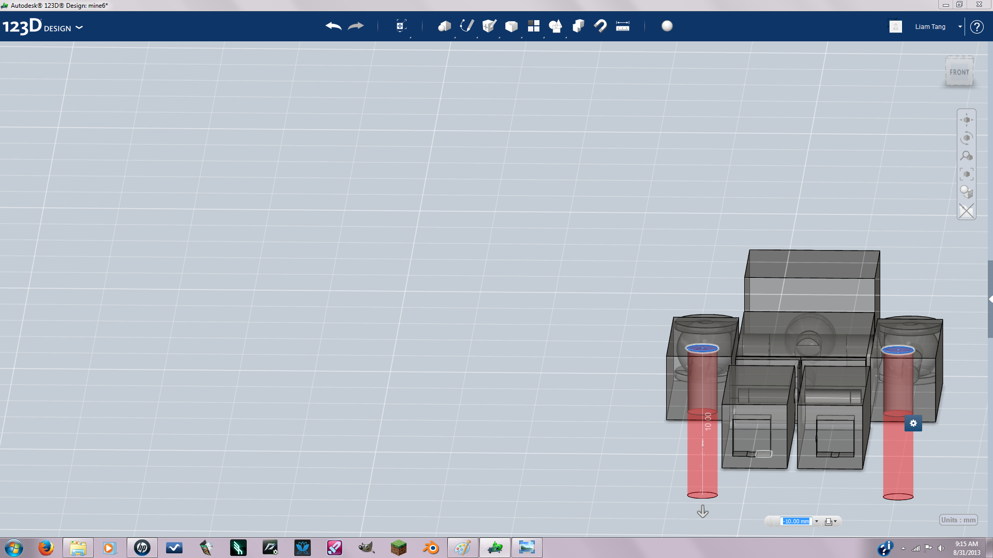Toggle materials and outlines display

point(966,192)
